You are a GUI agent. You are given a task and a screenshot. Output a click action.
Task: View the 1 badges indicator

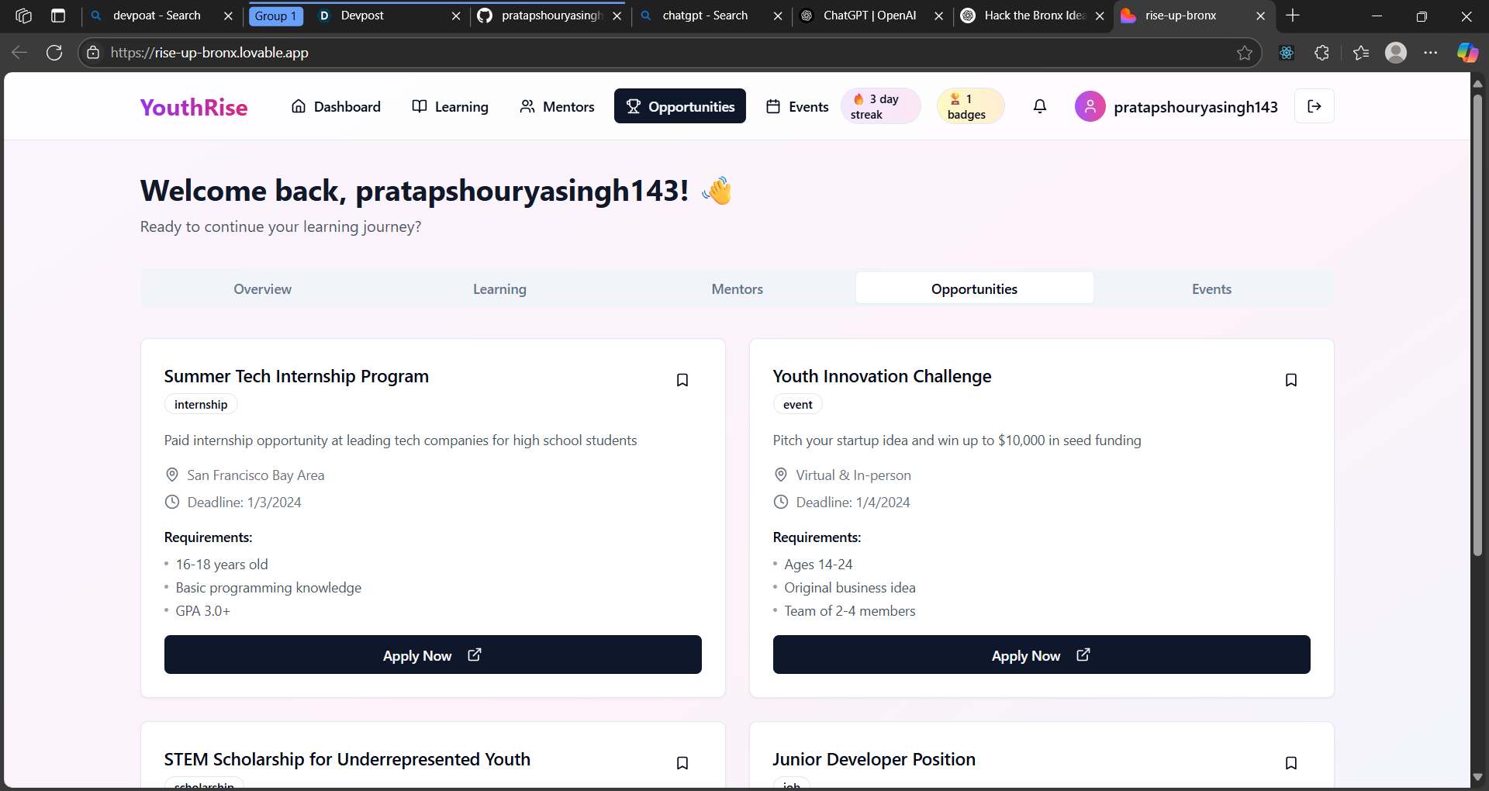click(970, 106)
